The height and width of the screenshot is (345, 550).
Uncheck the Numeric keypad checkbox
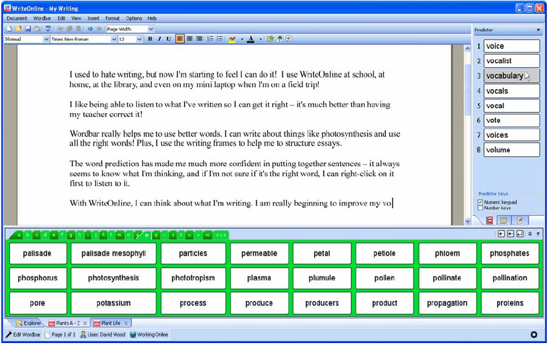pos(480,202)
